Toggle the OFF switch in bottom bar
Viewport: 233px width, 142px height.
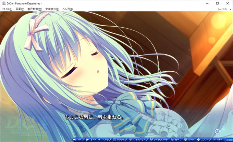[x=218, y=140]
